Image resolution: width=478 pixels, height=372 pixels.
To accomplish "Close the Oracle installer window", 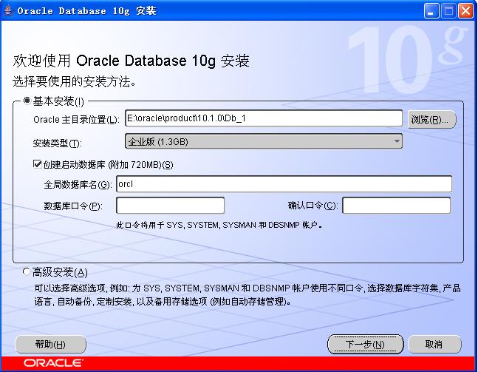I will 465,11.
